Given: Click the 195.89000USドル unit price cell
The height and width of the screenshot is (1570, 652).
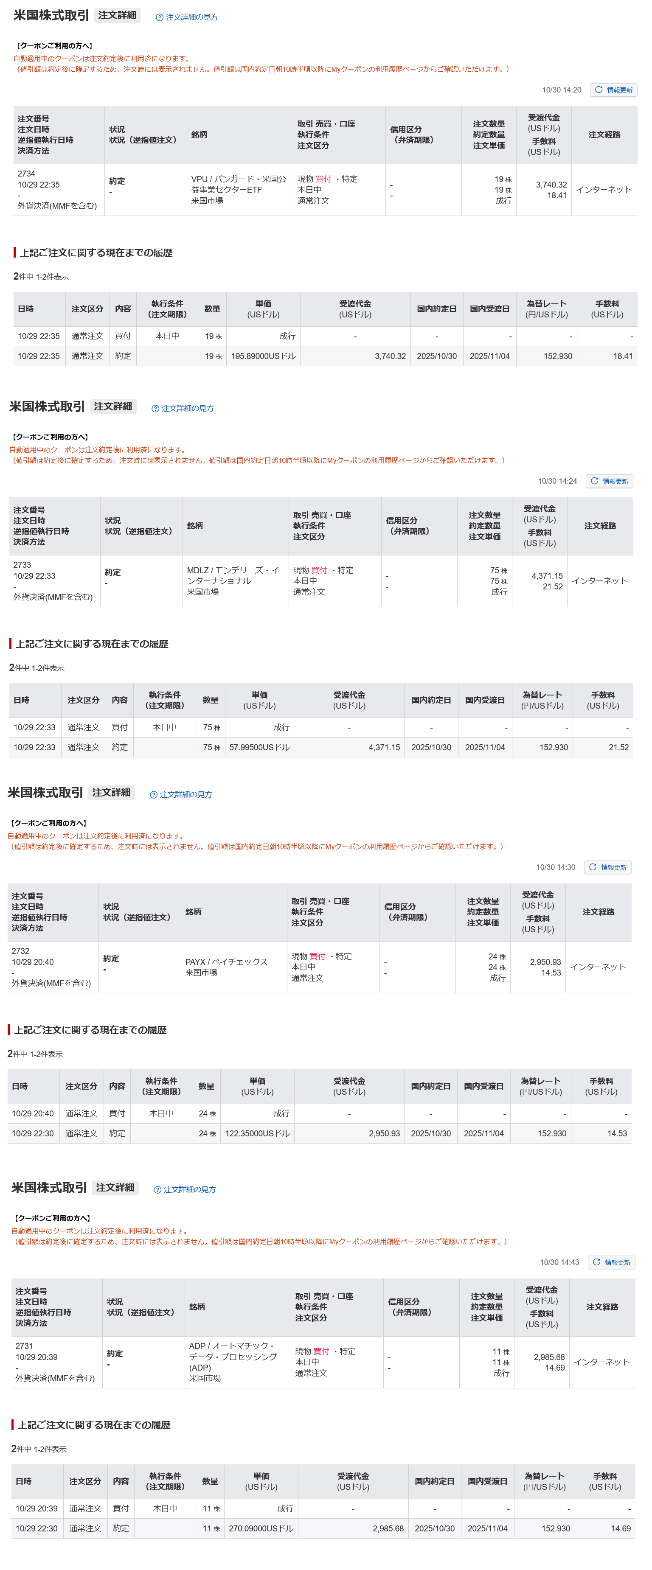Looking at the screenshot, I should 263,356.
